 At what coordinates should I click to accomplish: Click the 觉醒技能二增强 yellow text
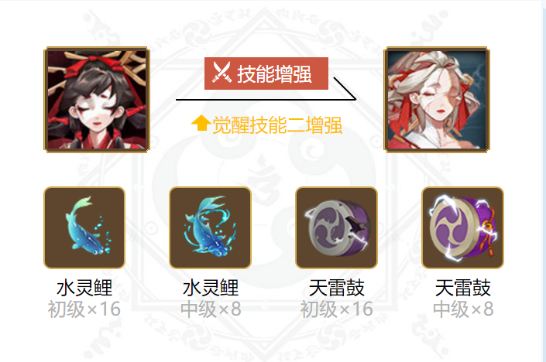tap(277, 125)
